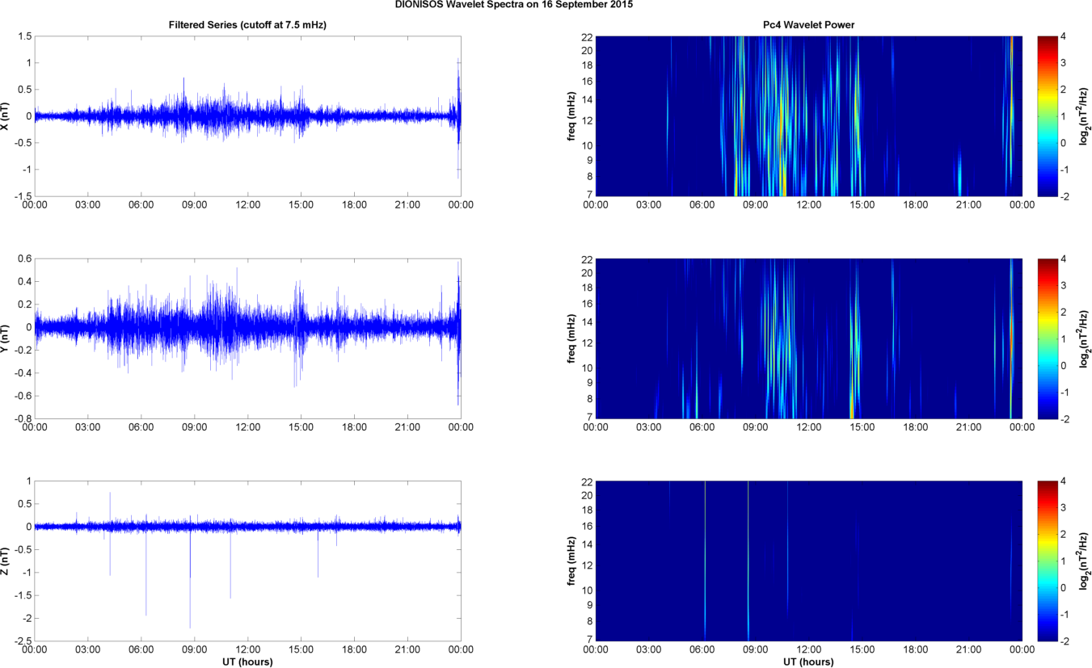Image resolution: width=1092 pixels, height=668 pixels.
Task: Click the 'Z (nT)' vertical axis label
Action: pyautogui.click(x=6, y=561)
